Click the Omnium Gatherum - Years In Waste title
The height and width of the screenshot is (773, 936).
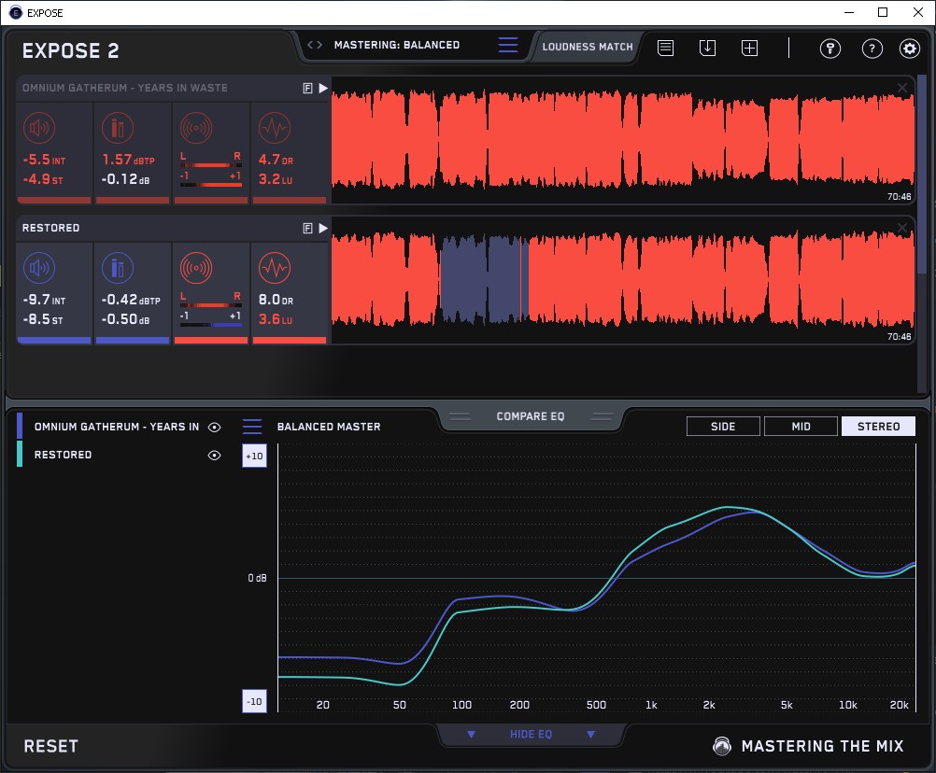(x=125, y=88)
